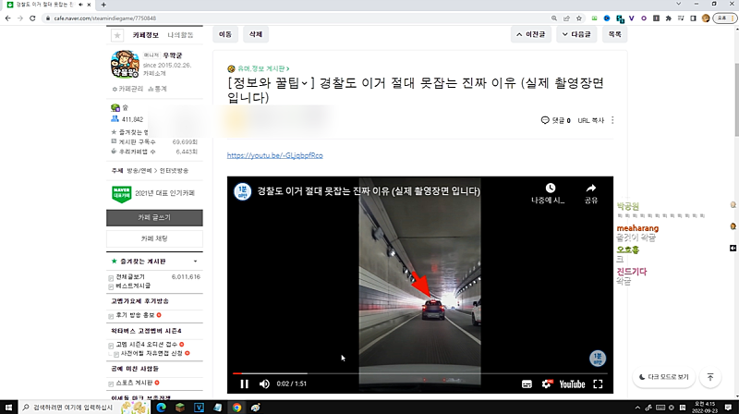
Task: Click the cafe favorite star icon
Action: 117,35
